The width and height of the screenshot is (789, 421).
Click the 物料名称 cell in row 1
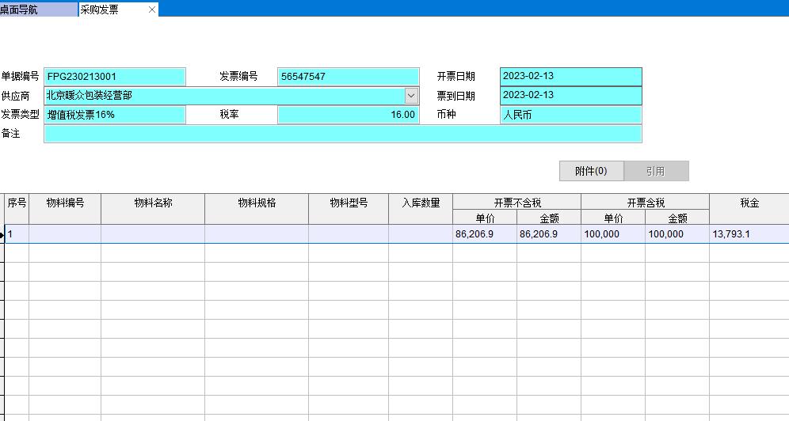(x=153, y=234)
